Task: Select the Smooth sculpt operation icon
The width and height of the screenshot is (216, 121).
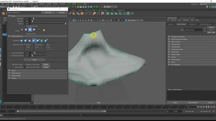Action: tap(30, 41)
